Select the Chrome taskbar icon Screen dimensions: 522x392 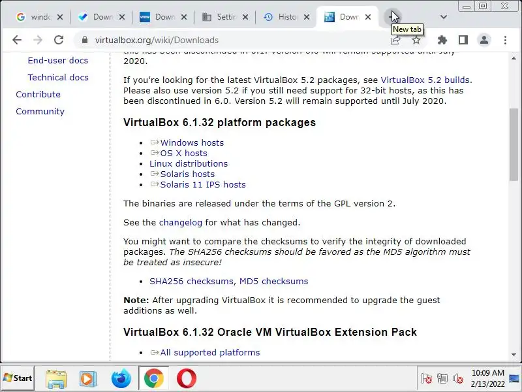tap(153, 378)
